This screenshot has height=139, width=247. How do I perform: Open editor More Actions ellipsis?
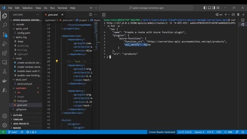[96, 15]
